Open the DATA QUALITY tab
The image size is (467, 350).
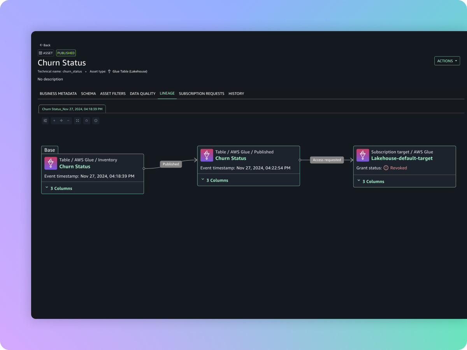(142, 94)
